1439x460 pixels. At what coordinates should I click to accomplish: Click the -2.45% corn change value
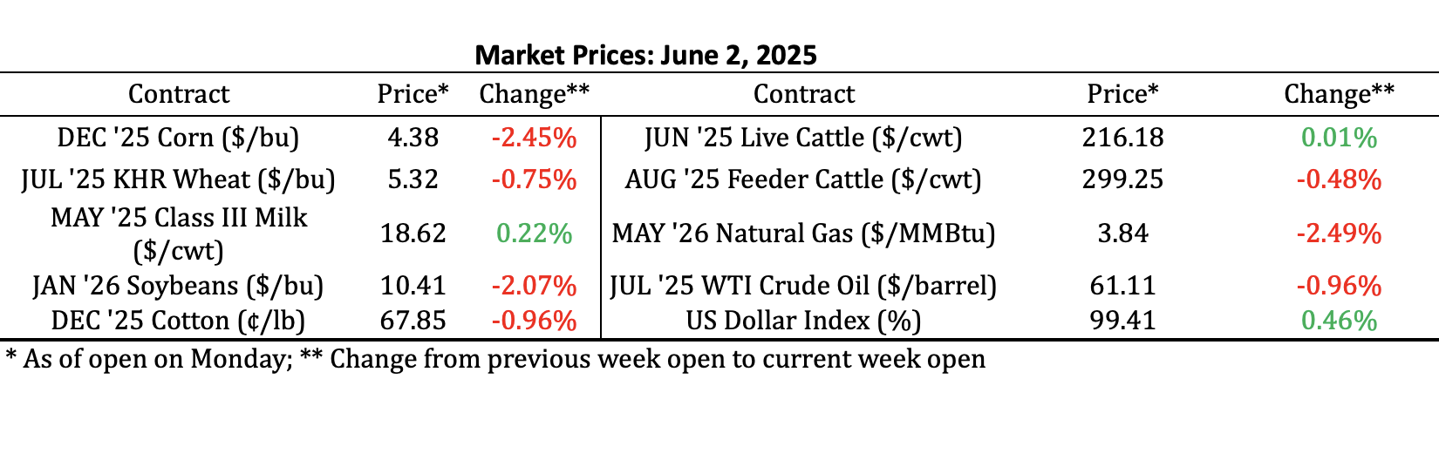[534, 138]
